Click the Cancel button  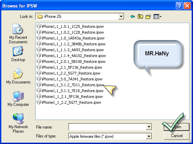(x=177, y=136)
